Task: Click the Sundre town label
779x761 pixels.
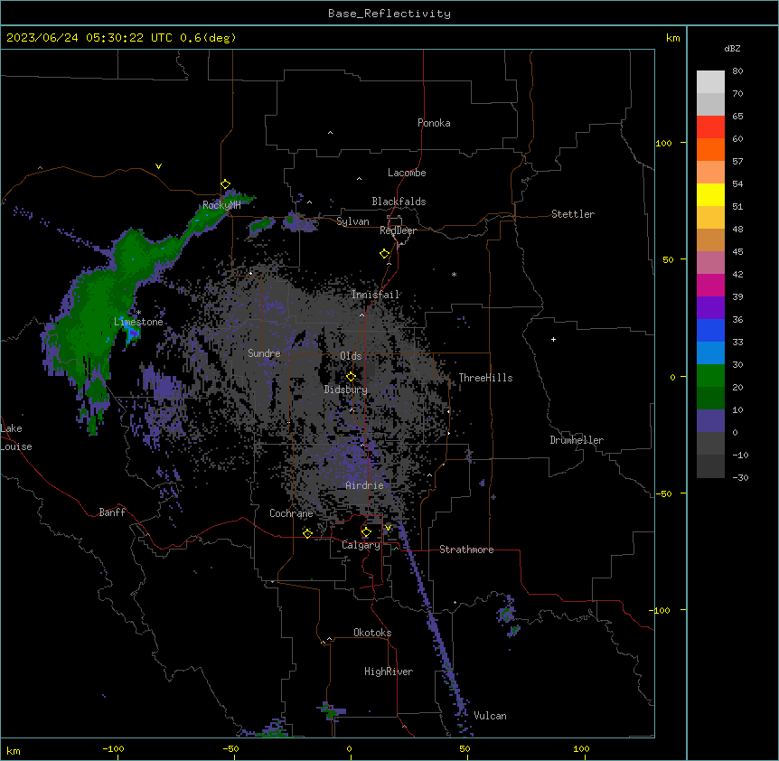Action: click(264, 353)
